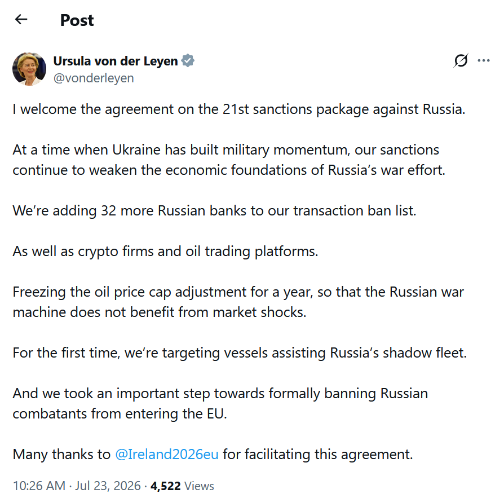Click the 4,522 Views count
Image resolution: width=504 pixels, height=498 pixels.
point(182,486)
